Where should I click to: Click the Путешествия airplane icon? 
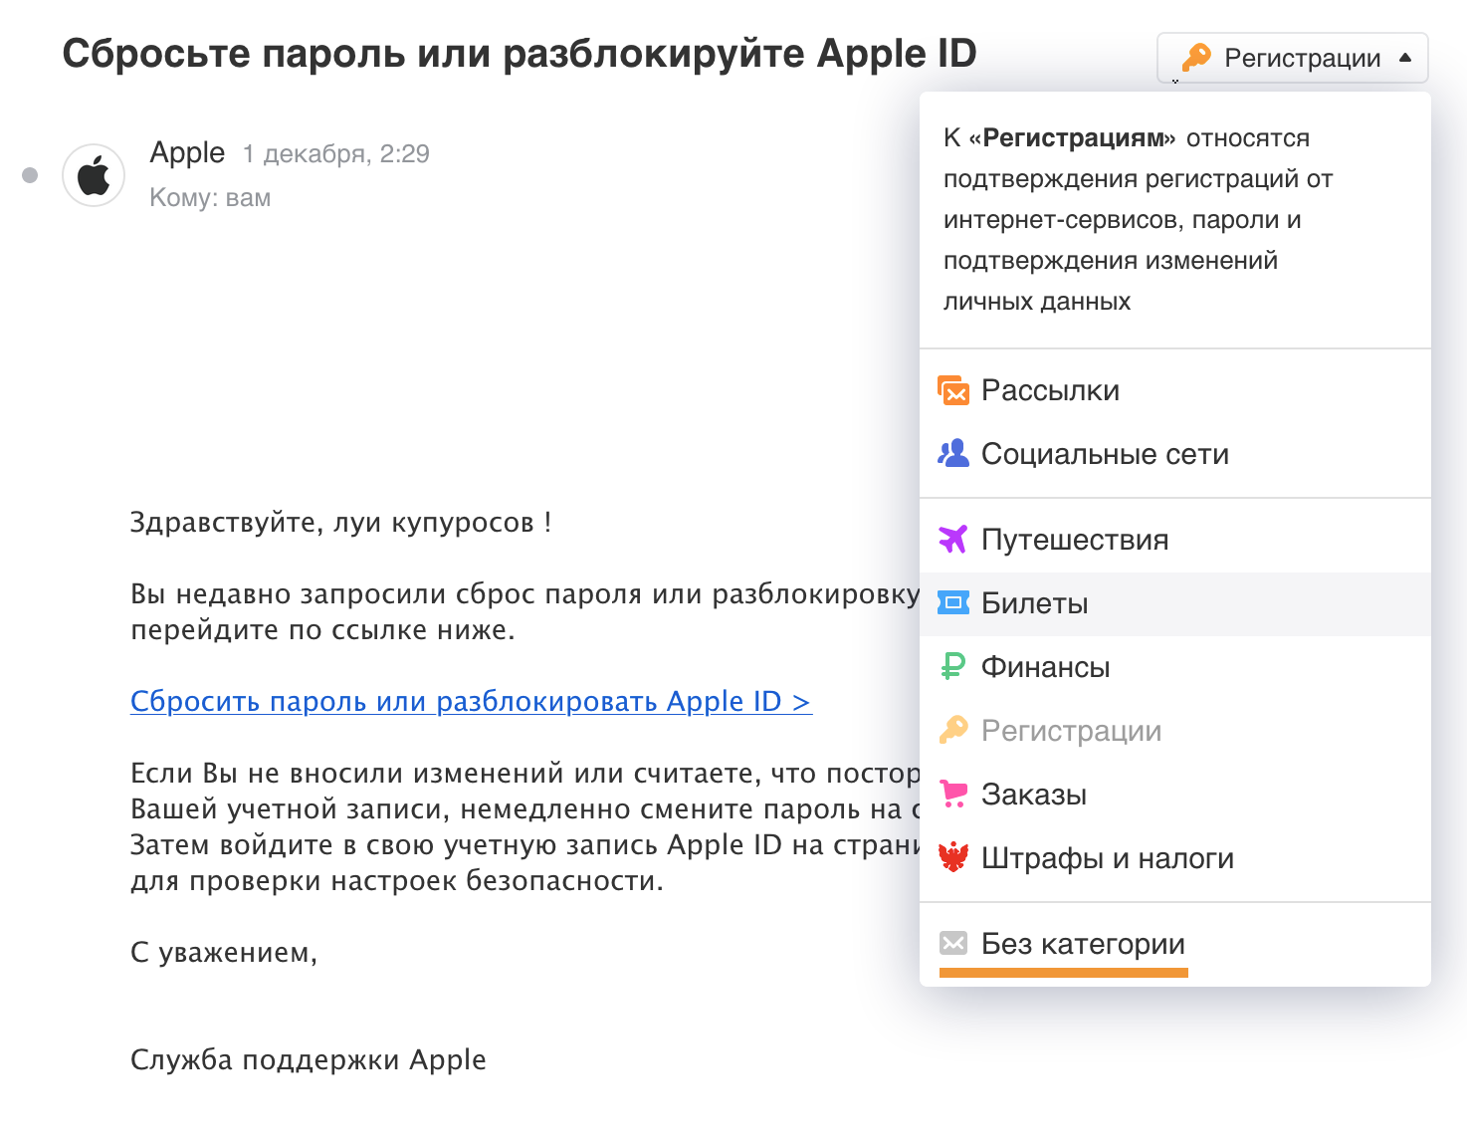click(x=953, y=540)
